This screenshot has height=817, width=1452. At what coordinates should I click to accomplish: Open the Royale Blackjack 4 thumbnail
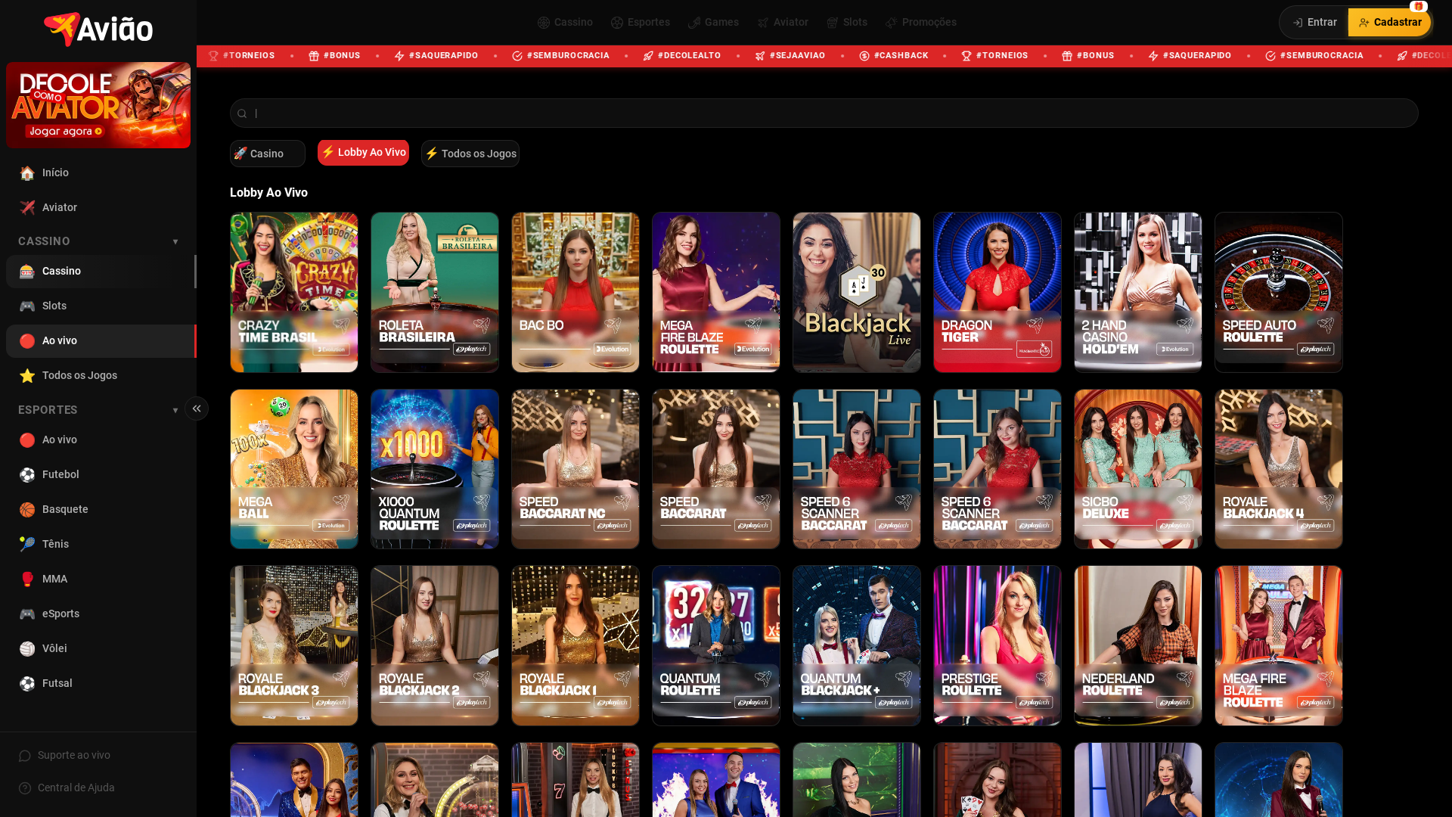click(x=1279, y=469)
